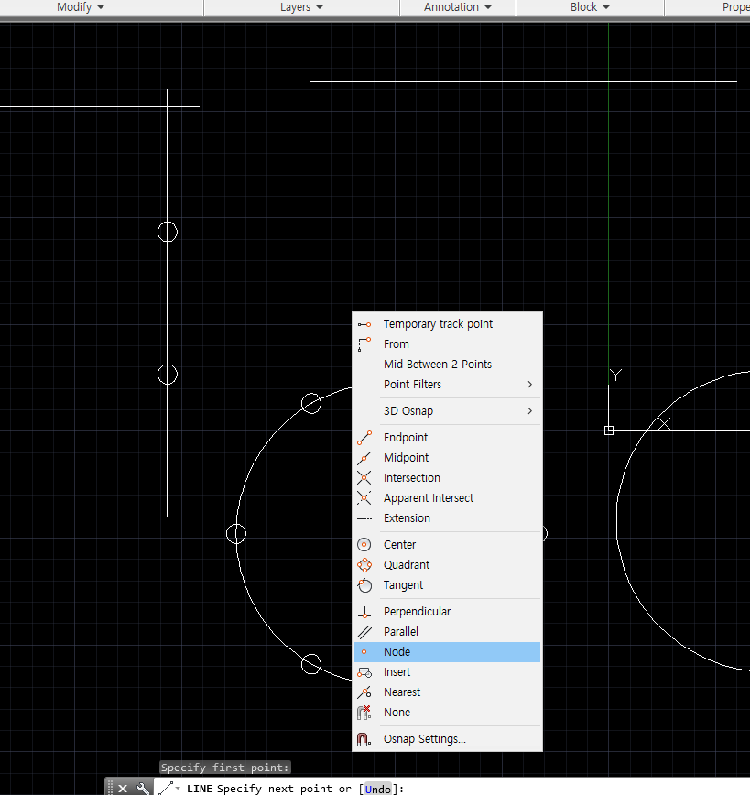This screenshot has width=750, height=795.
Task: Expand the Layers panel dropdown
Action: [x=320, y=7]
